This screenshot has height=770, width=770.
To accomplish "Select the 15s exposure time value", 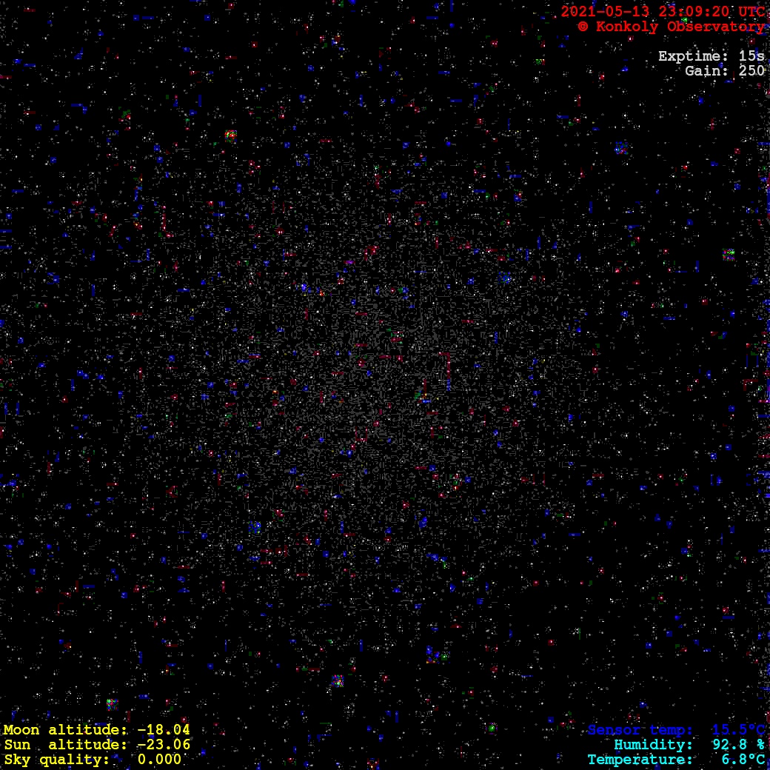I will click(x=751, y=56).
